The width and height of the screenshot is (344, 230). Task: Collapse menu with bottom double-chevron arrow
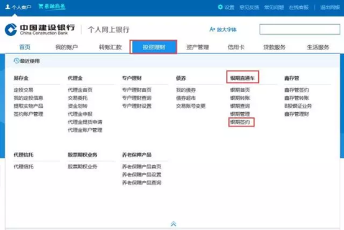point(173,224)
